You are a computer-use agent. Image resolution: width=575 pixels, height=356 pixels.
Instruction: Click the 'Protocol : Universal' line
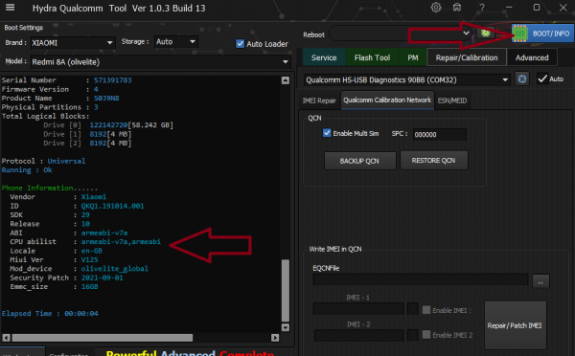[43, 161]
